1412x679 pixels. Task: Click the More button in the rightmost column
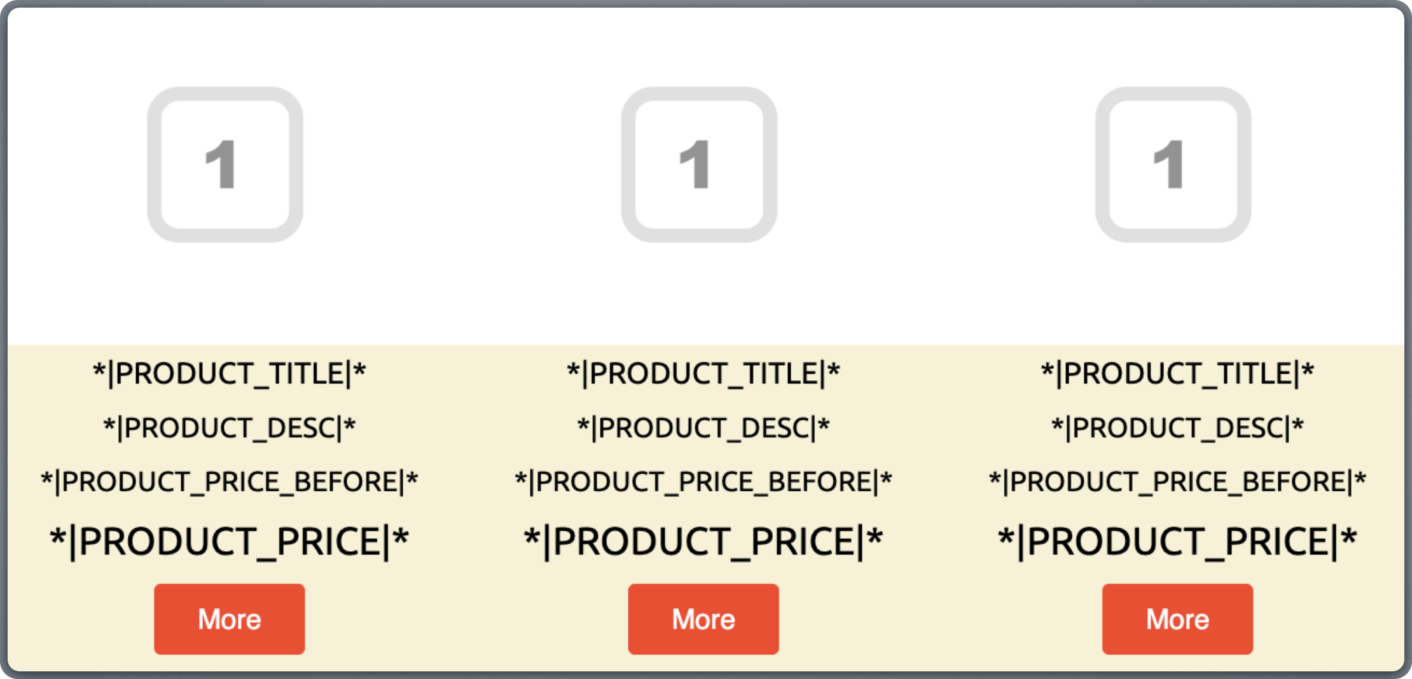point(1177,618)
